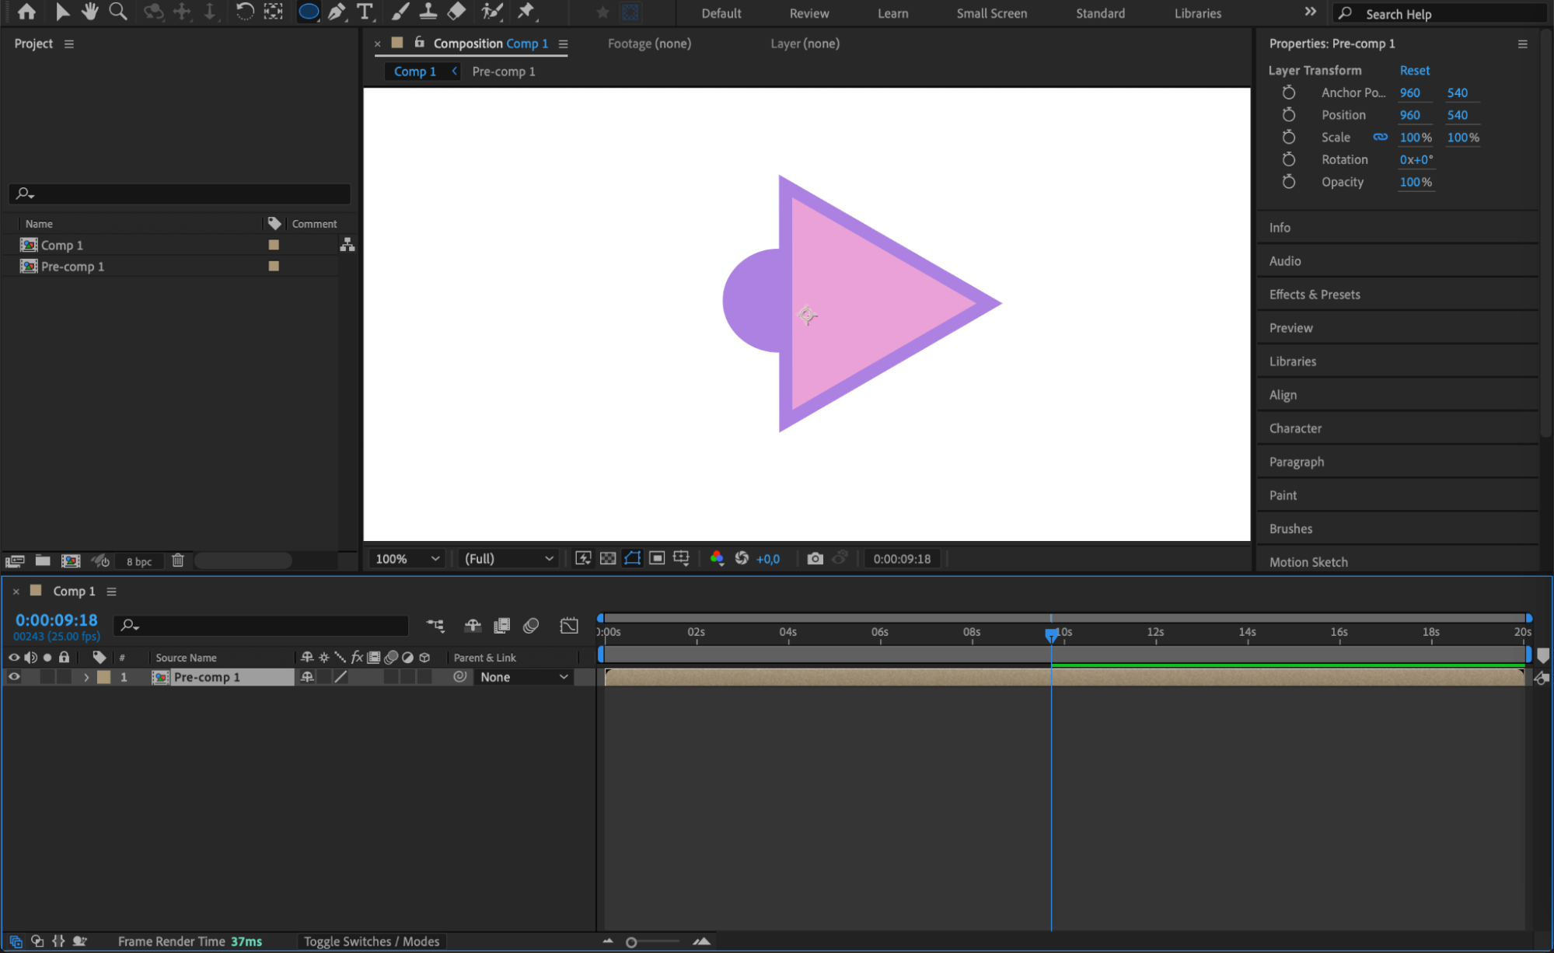Toggle transparency grid in viewer
1554x953 pixels.
point(608,558)
